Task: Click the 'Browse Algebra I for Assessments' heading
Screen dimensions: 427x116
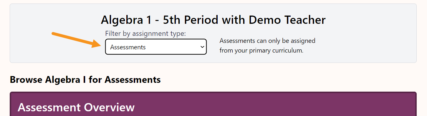Action: [85, 80]
